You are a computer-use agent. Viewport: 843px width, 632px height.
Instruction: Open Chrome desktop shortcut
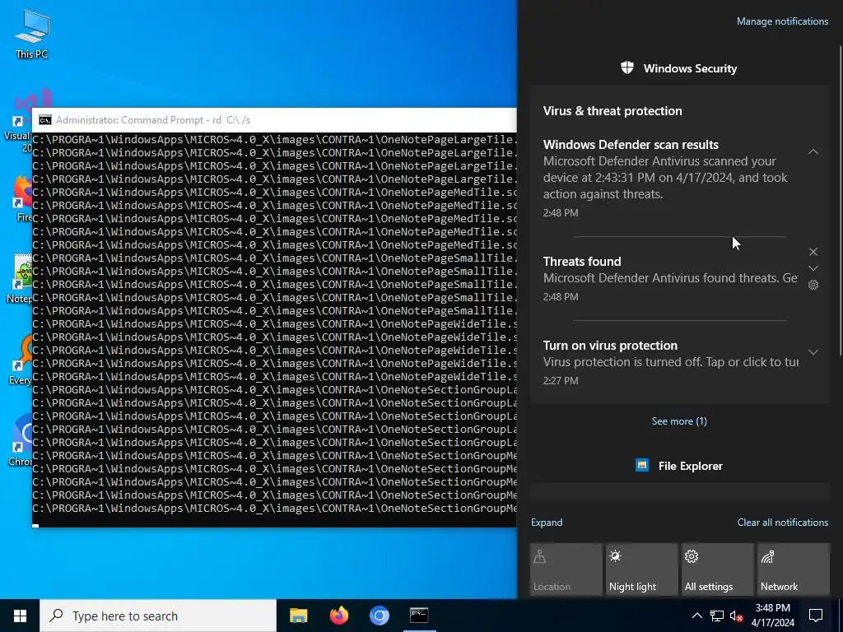21,439
